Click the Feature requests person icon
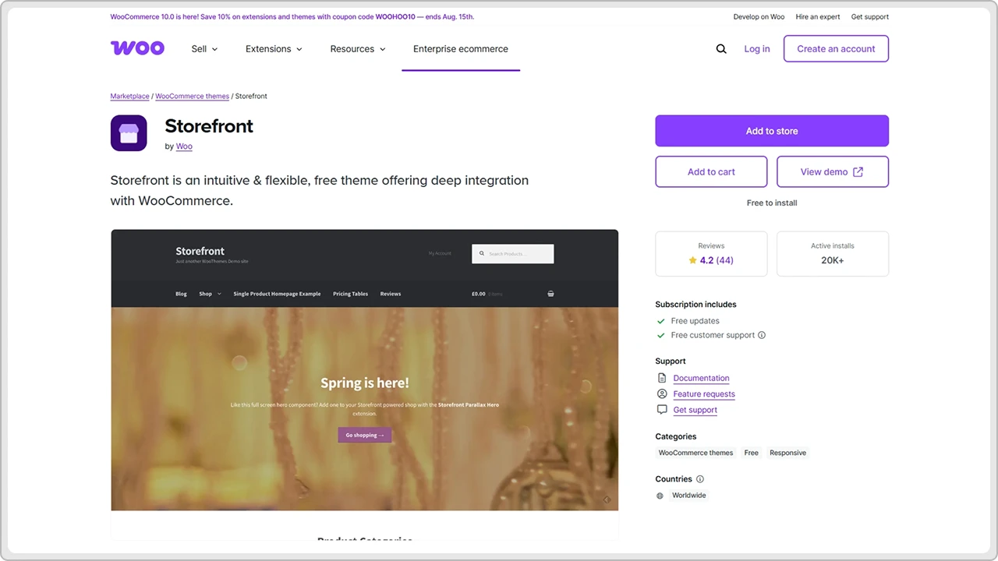Viewport: 998px width, 561px height. tap(662, 394)
